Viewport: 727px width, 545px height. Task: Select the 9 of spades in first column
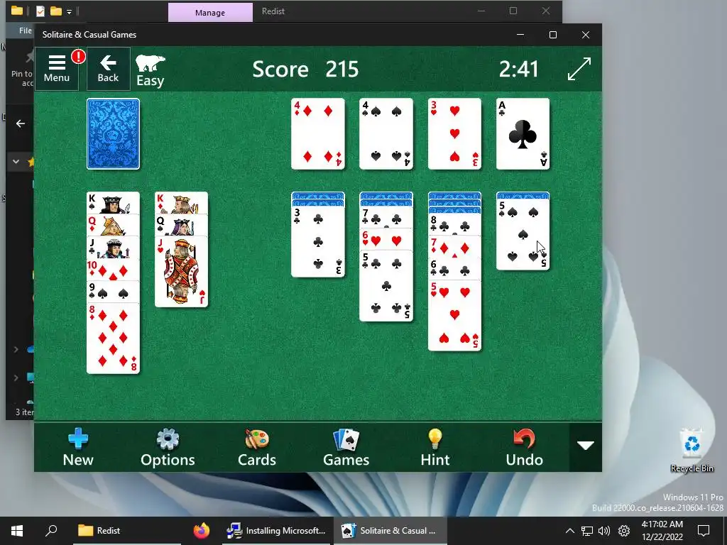113,292
